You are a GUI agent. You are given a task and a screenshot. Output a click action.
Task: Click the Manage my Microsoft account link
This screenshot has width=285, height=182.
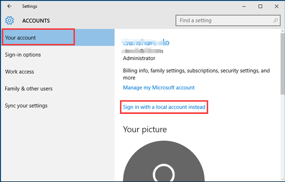point(159,87)
